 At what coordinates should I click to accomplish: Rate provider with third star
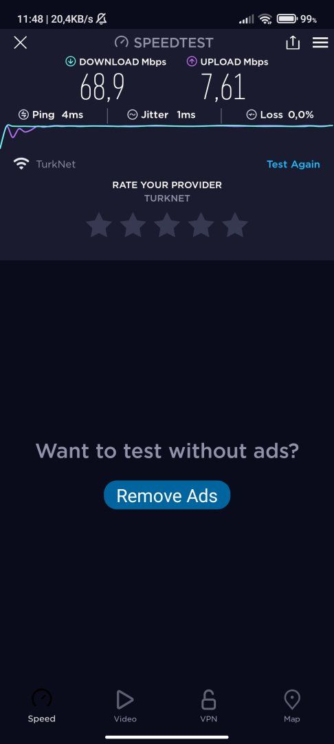click(x=167, y=225)
